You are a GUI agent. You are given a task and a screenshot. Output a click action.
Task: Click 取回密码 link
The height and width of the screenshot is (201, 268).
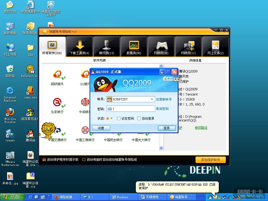pos(162,109)
